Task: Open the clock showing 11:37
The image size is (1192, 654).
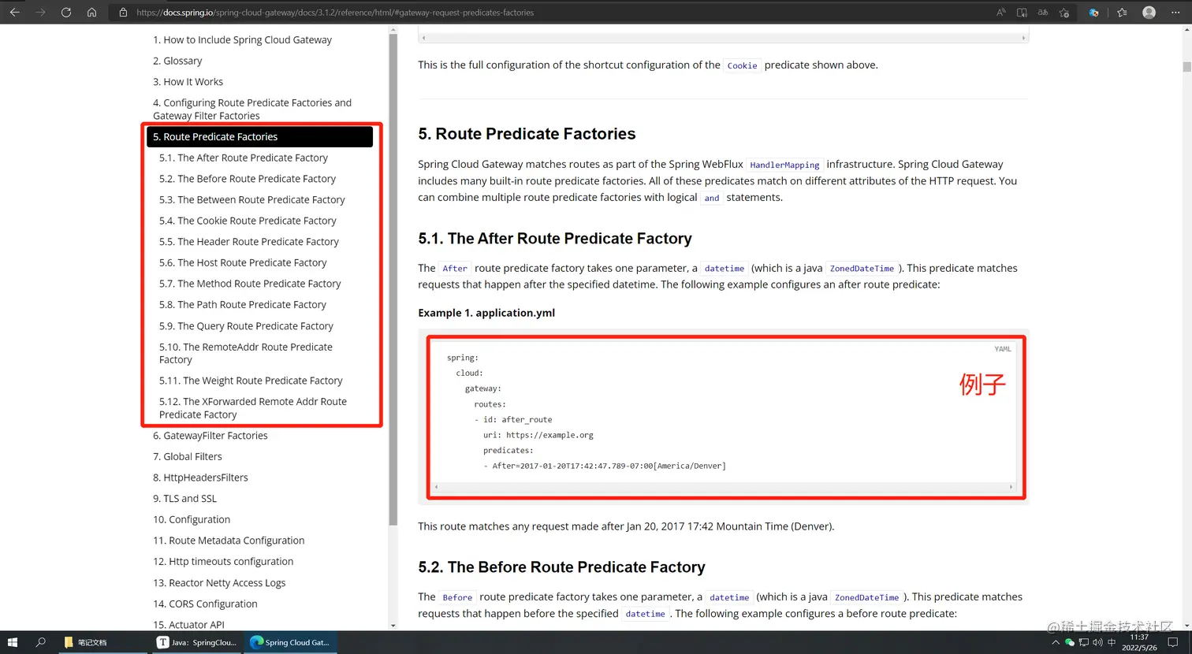Action: point(1139,642)
